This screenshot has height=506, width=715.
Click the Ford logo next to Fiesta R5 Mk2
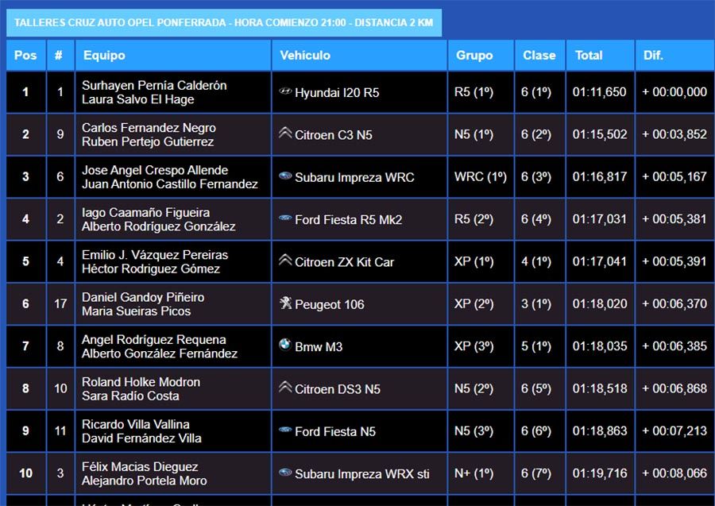point(285,218)
